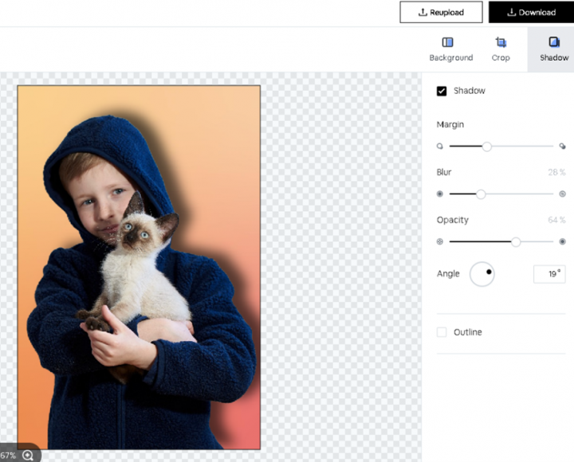The image size is (574, 462).
Task: Uncheck the Shadow checkbox
Action: pos(442,91)
